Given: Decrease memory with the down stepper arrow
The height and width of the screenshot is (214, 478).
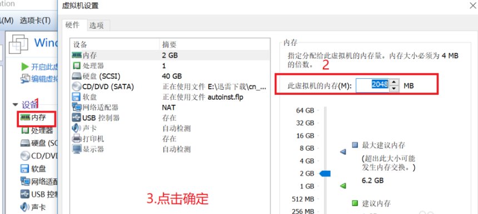Looking at the screenshot, I should tap(394, 89).
